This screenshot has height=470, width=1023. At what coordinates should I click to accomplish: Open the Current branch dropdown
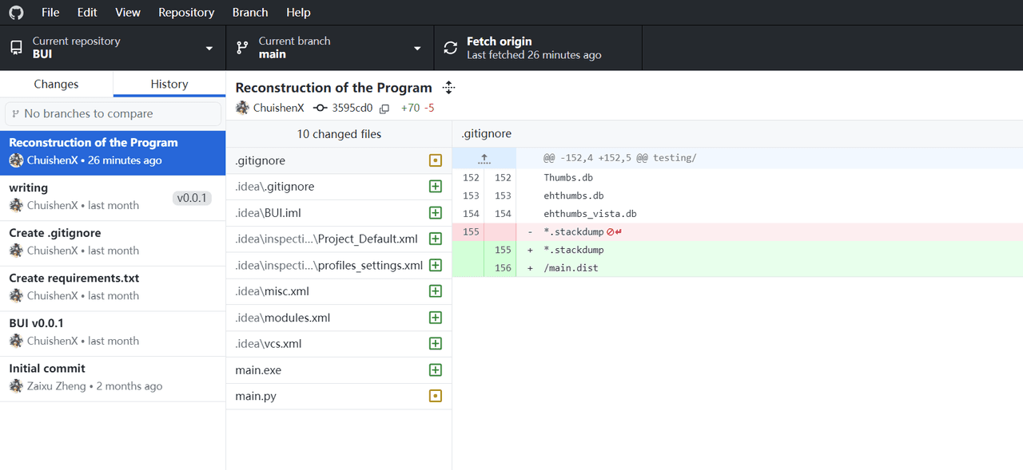click(329, 48)
